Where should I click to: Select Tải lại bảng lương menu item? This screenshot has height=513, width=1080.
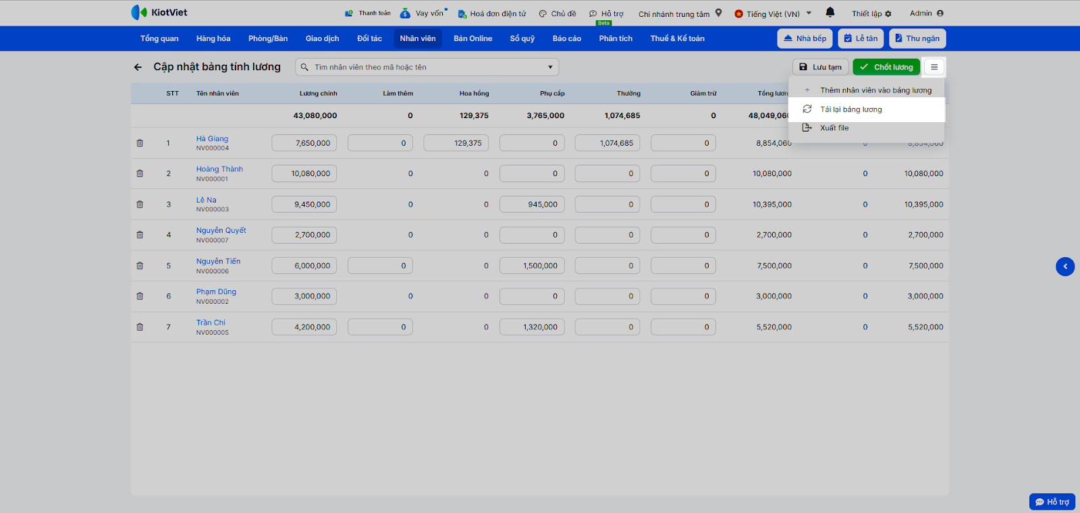pos(850,109)
